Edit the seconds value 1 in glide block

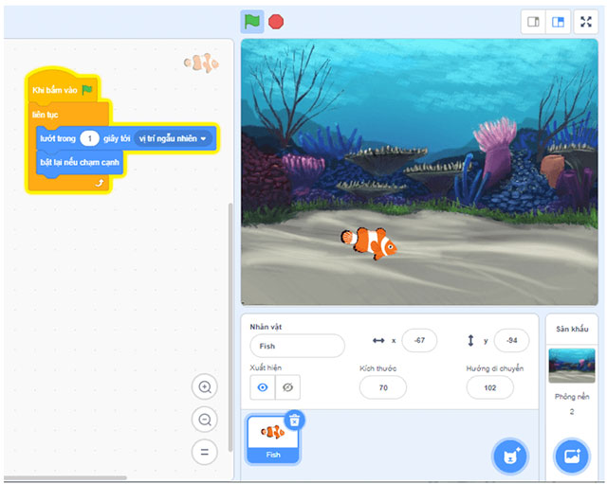(x=90, y=138)
